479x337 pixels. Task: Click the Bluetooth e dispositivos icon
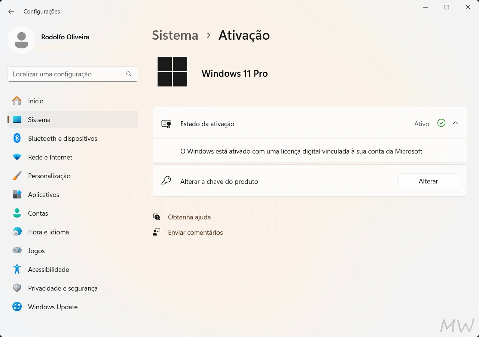tap(17, 138)
